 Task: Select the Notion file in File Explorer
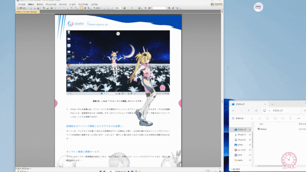pyautogui.click(x=262, y=129)
